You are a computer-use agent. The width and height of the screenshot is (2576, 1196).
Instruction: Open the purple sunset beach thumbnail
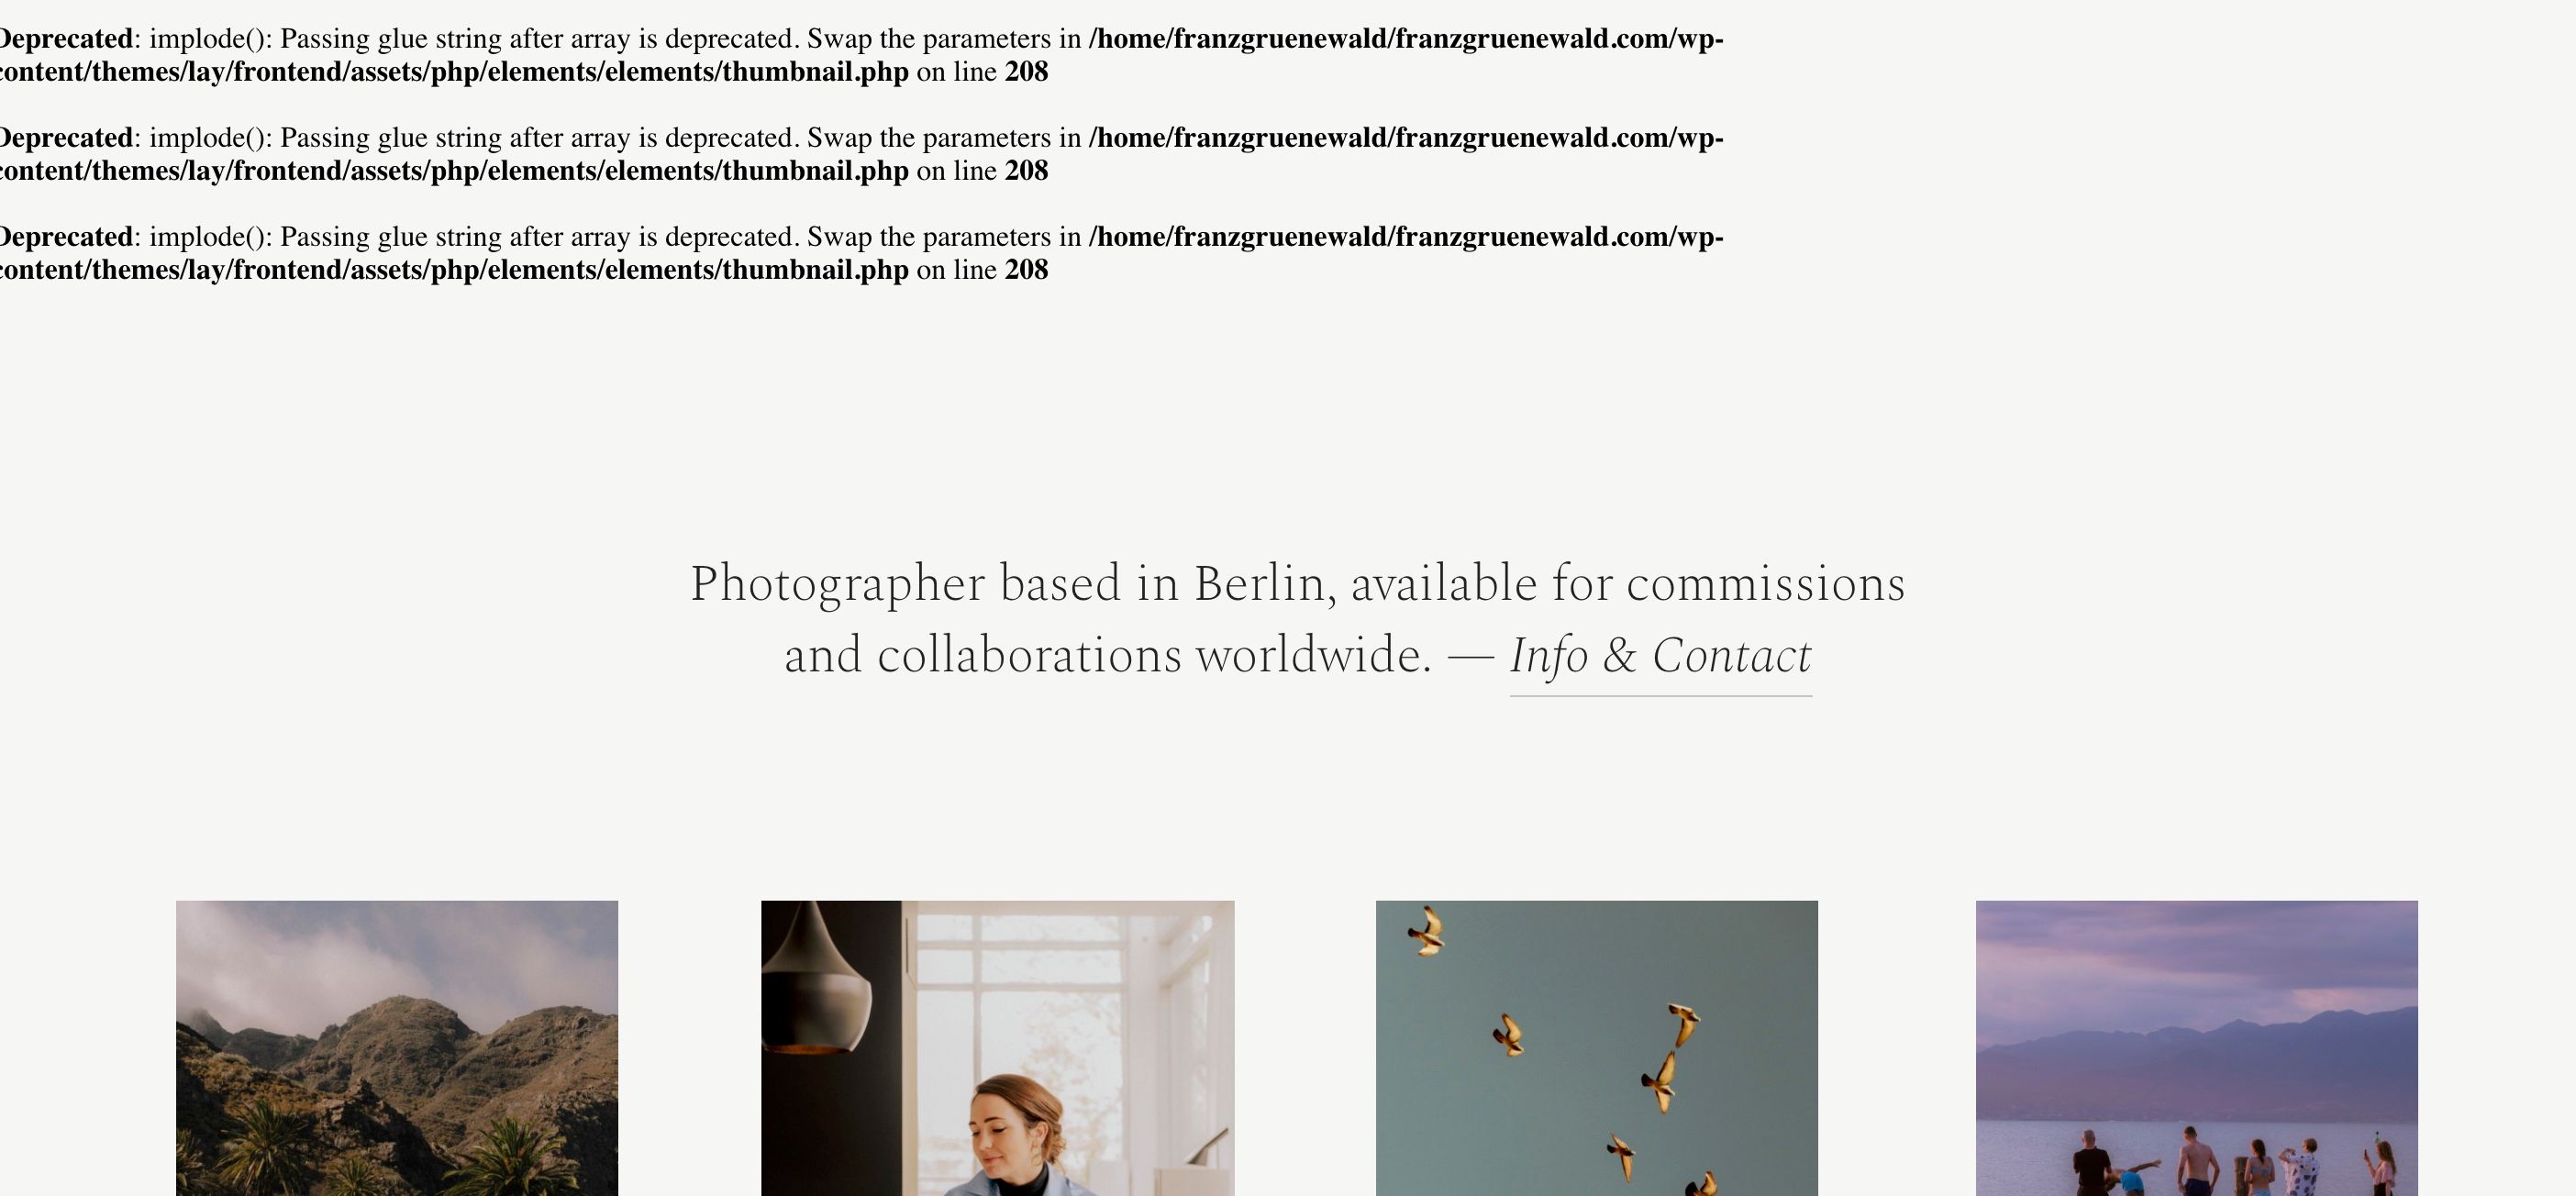click(2196, 1048)
